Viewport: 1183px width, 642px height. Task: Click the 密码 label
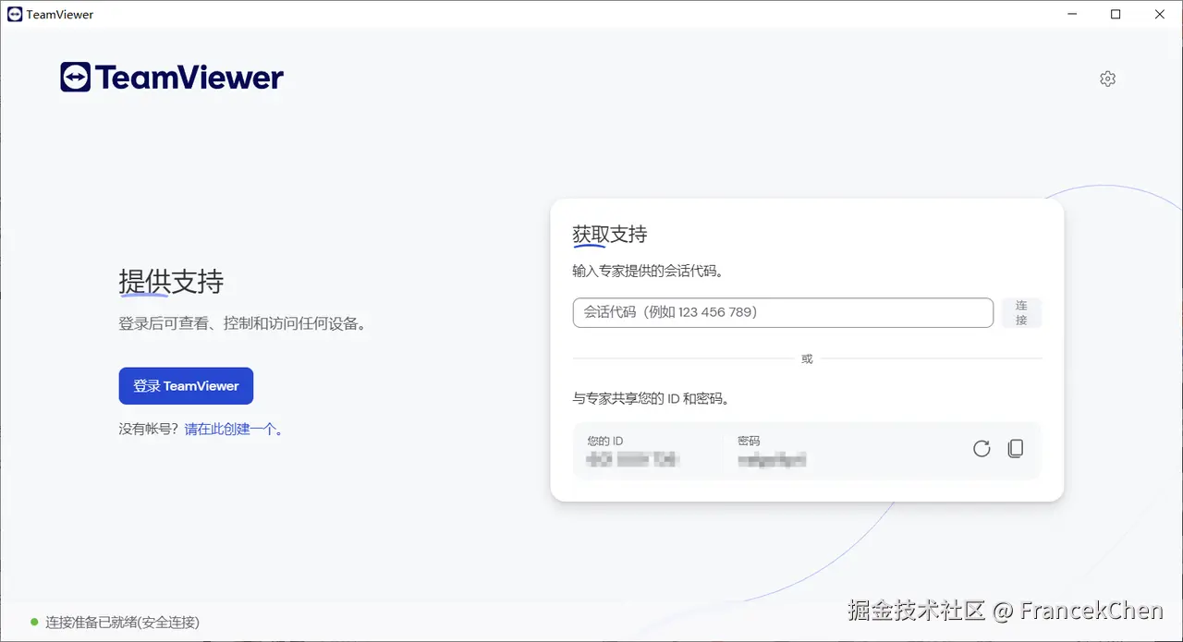tap(749, 441)
